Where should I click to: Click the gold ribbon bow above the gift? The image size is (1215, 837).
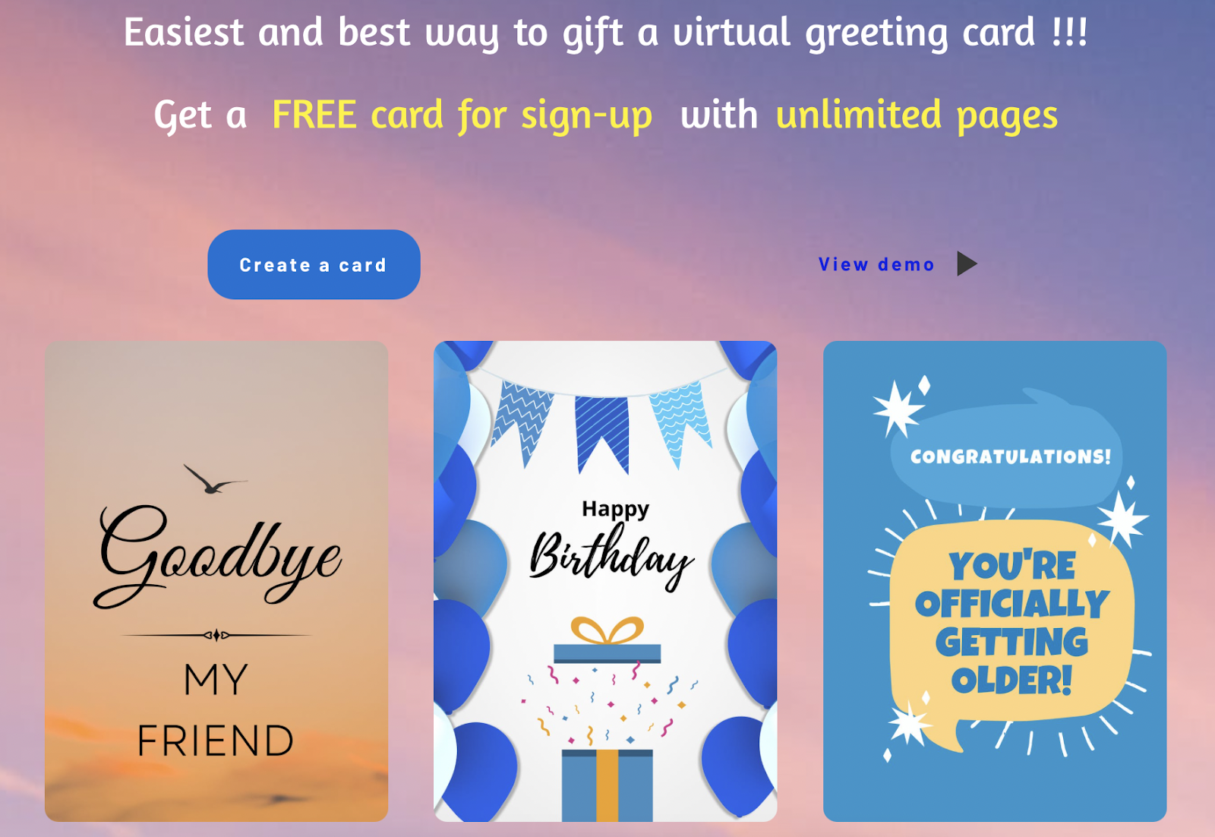click(x=607, y=630)
